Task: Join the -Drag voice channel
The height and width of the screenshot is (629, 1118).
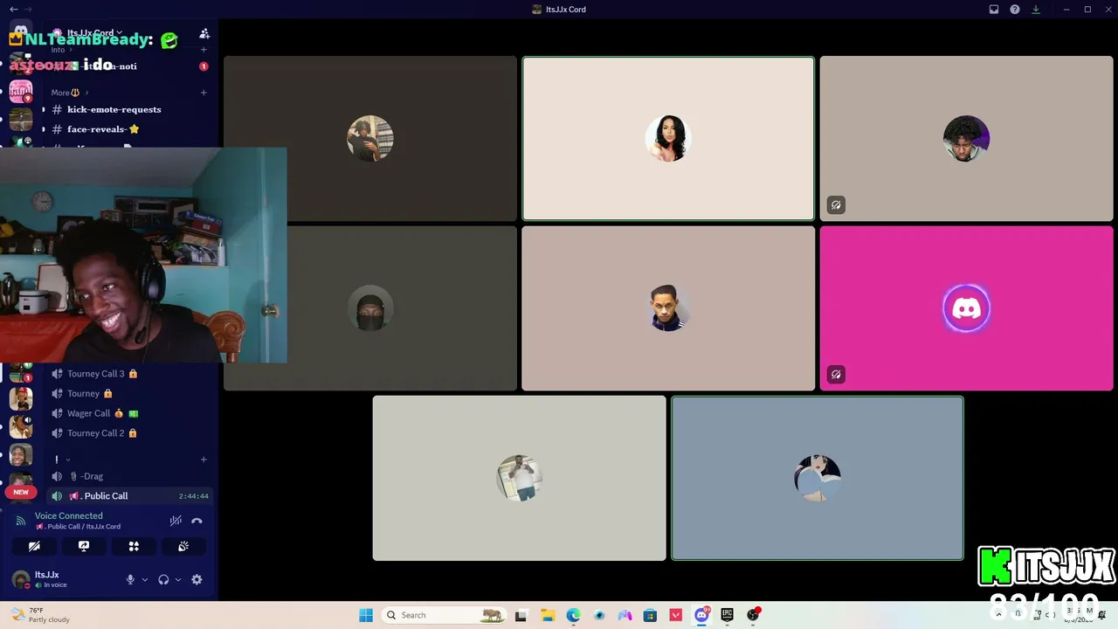Action: click(129, 476)
